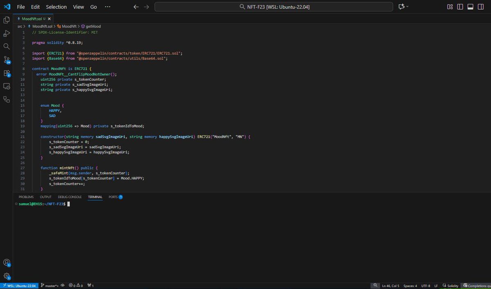This screenshot has height=289, width=491.
Task: Click the error MoodNft__CantFlipMoodNotOwner text
Action: tap(77, 74)
